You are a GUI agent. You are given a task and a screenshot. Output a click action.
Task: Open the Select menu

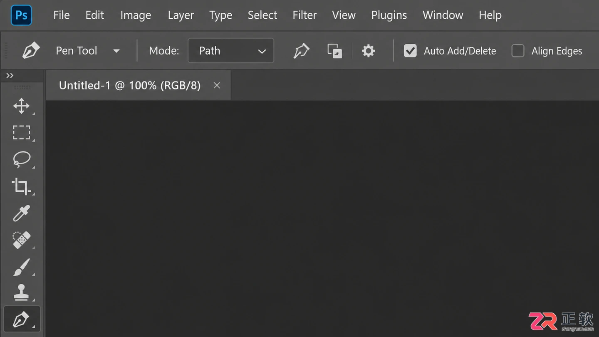(x=262, y=15)
